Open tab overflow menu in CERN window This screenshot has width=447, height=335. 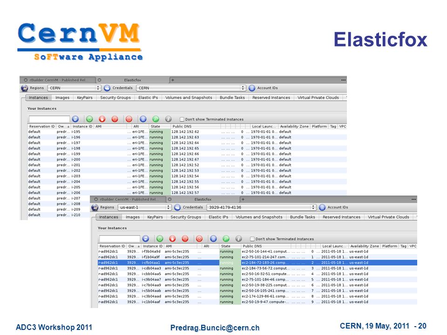click(x=343, y=80)
